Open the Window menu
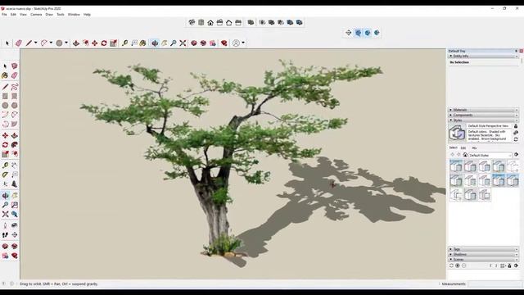 (74, 15)
